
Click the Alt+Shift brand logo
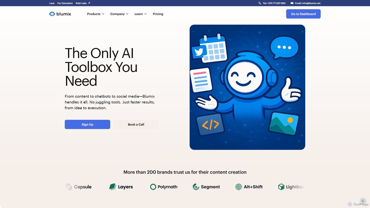click(x=249, y=187)
